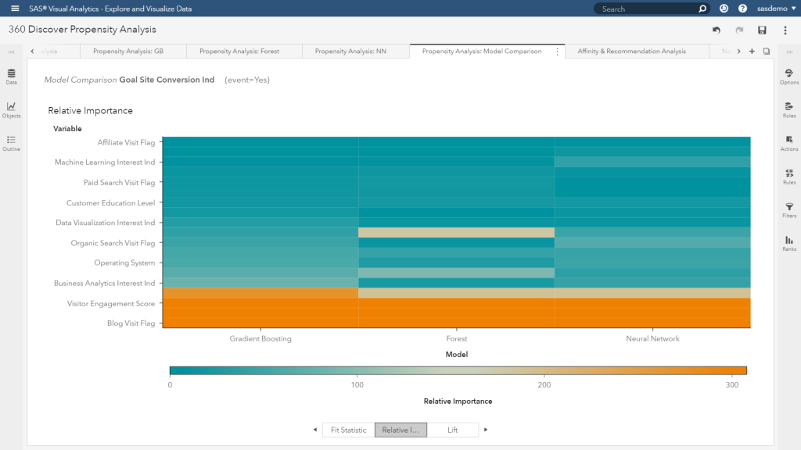Open the Rules panel

(x=789, y=173)
